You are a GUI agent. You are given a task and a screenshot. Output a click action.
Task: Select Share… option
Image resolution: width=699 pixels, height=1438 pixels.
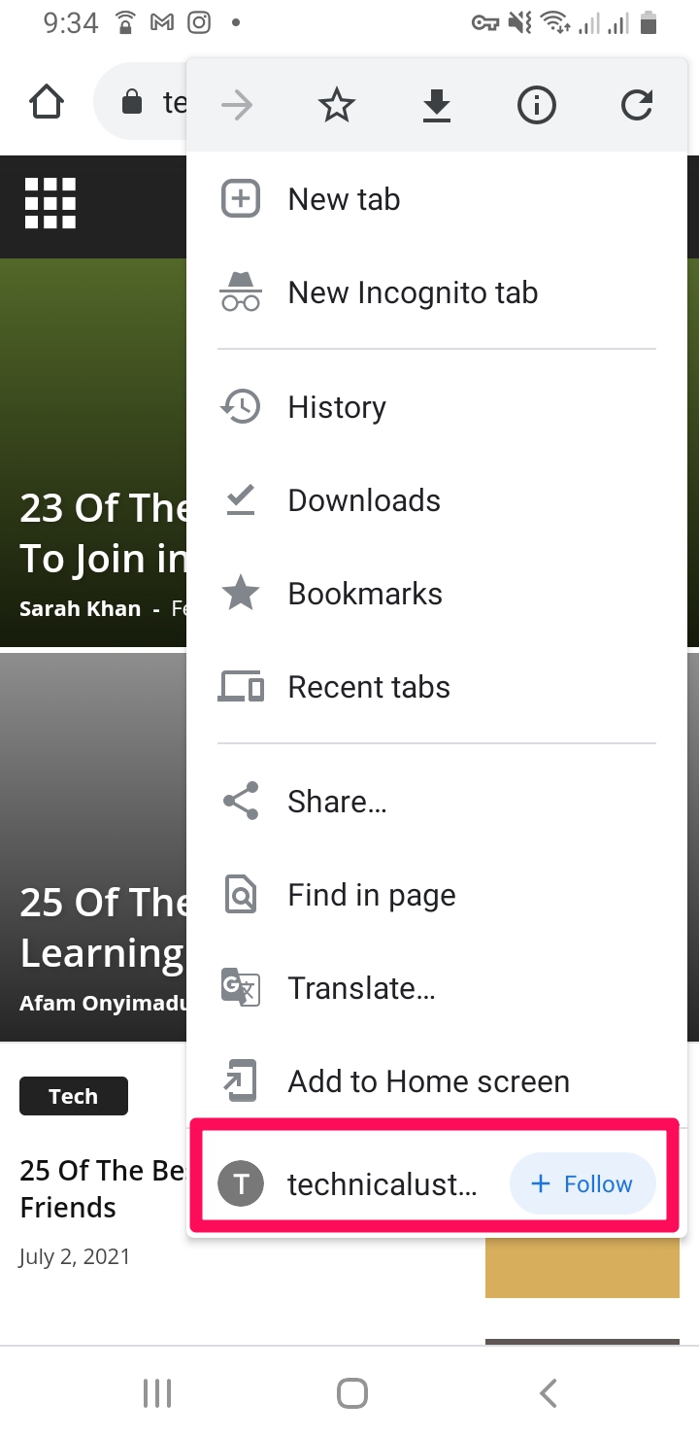pos(437,802)
